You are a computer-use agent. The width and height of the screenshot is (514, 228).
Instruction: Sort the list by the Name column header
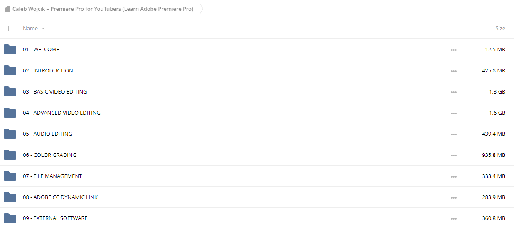click(30, 28)
